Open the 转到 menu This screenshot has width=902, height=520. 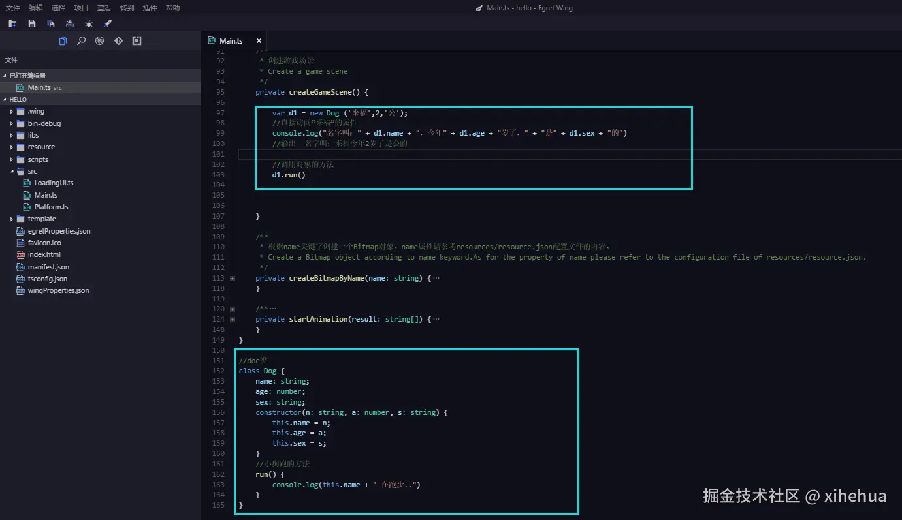coord(127,8)
